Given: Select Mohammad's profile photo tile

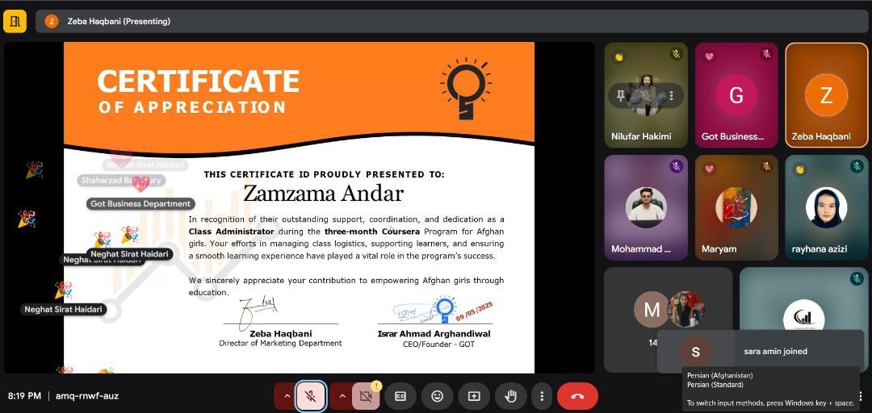Looking at the screenshot, I should coord(646,207).
